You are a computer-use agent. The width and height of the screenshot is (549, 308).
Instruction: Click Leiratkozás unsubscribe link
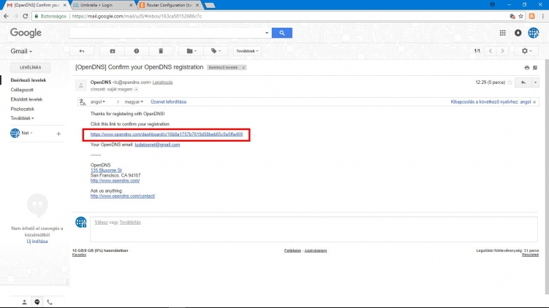click(162, 82)
